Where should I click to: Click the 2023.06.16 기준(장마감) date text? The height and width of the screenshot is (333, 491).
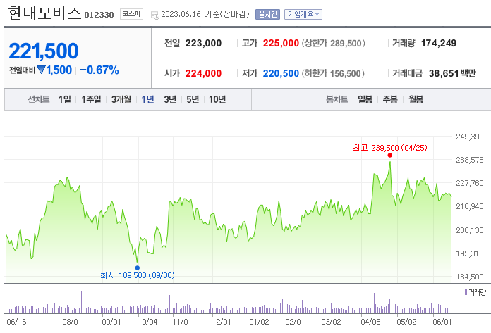205,14
